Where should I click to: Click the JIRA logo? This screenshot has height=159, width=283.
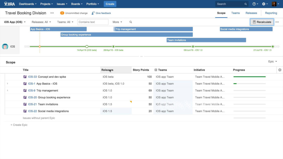9,4
